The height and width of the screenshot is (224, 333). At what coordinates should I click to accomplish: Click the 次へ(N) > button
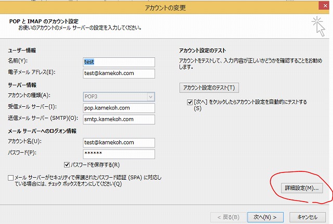pos(265,217)
